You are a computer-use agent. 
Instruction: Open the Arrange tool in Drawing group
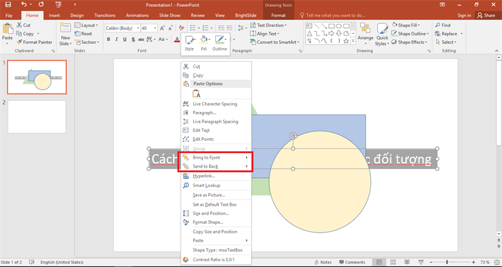365,31
